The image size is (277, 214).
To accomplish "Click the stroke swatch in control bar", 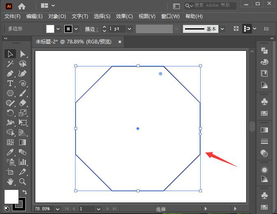I will point(68,29).
